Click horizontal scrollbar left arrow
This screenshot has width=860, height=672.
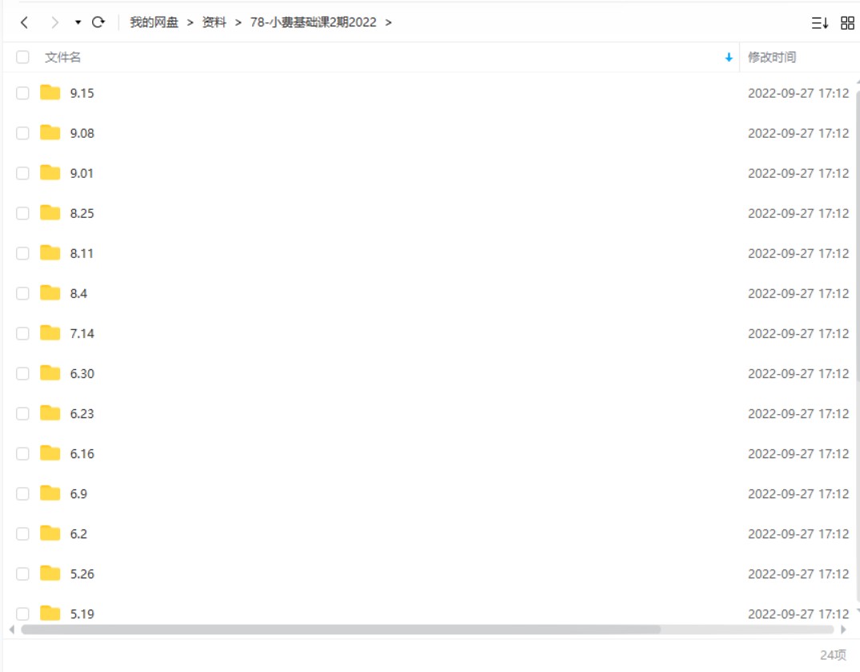12,630
